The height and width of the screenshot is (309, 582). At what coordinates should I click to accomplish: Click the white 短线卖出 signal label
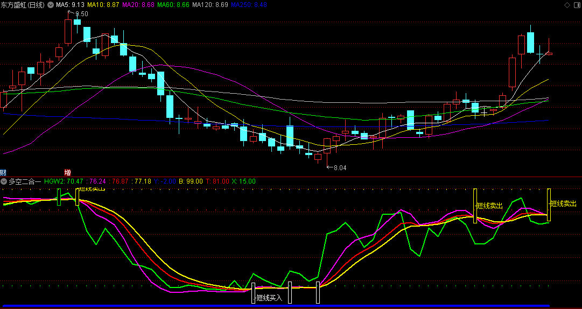[489, 206]
